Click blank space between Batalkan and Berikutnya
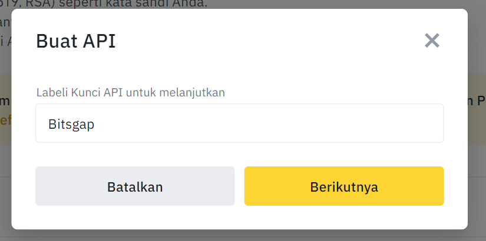Viewport: 486px width, 241px height. click(x=240, y=186)
